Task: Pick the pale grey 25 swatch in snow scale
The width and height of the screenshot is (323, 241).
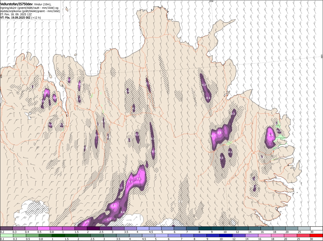Action: [304, 228]
